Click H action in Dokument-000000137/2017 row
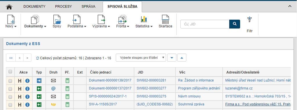 point(20,89)
